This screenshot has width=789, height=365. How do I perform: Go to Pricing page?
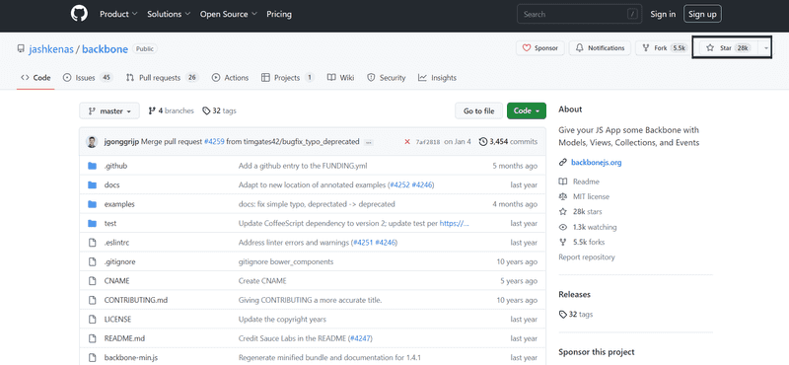pos(279,14)
